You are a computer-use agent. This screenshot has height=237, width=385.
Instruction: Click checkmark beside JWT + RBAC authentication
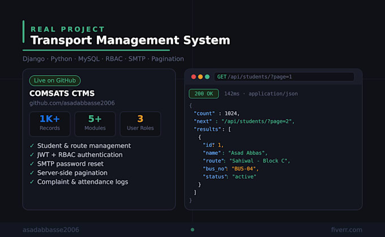(32, 155)
